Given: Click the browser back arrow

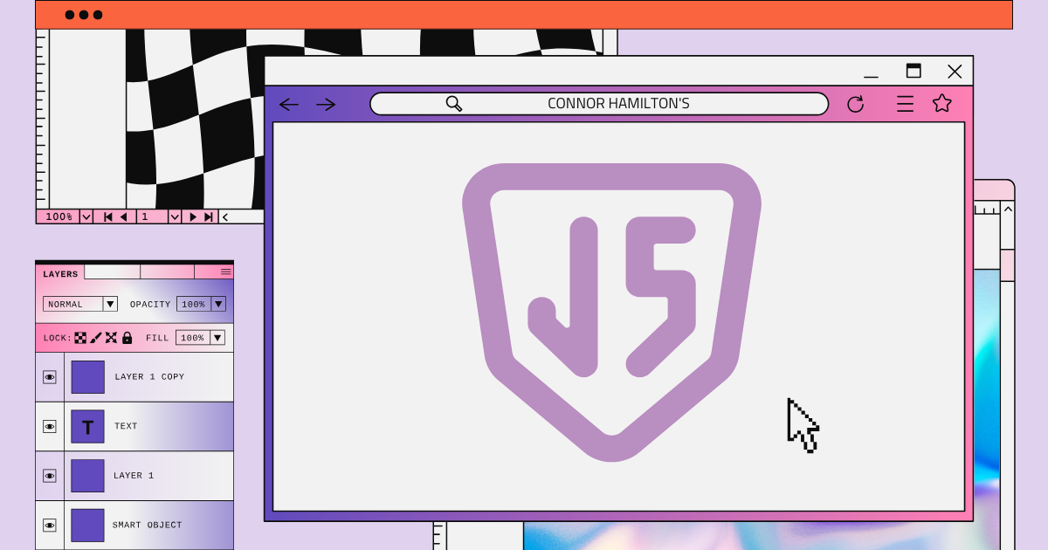Looking at the screenshot, I should pyautogui.click(x=289, y=105).
